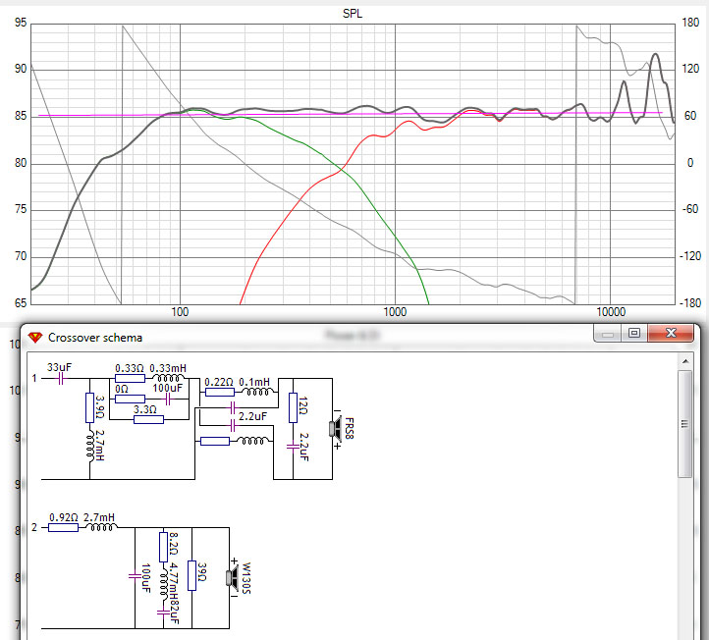
Task: Select the 0Ω resistor
Action: (x=130, y=400)
